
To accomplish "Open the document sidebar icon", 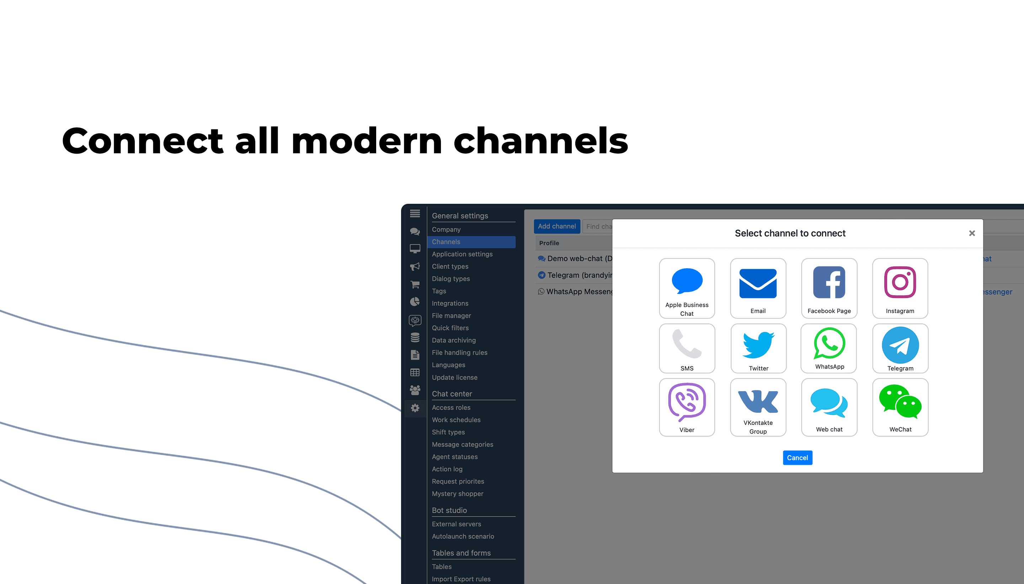I will tap(415, 355).
